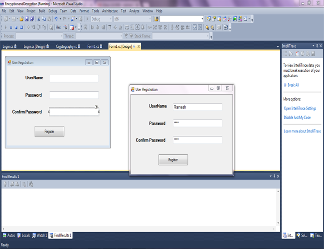Click the Undo arrow icon

(x=56, y=19)
